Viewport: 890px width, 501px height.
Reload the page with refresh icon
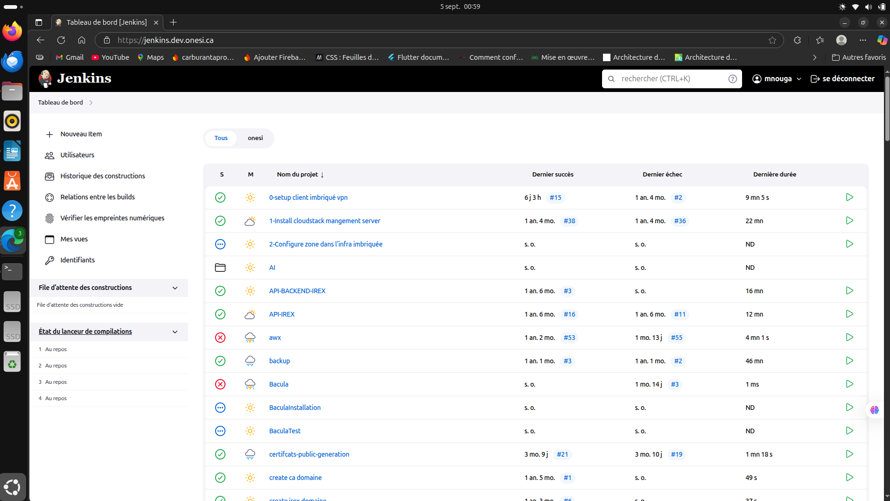[x=61, y=40]
